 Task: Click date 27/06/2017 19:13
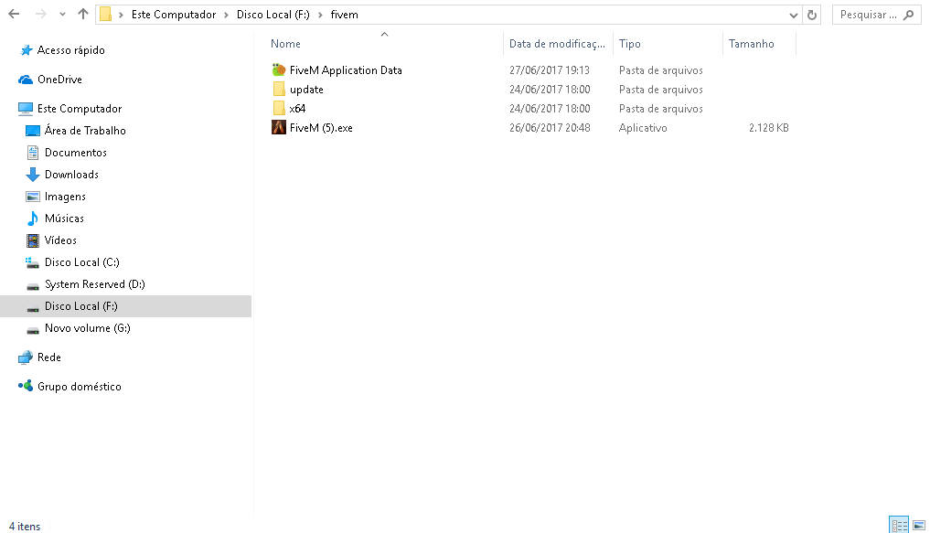click(x=550, y=70)
